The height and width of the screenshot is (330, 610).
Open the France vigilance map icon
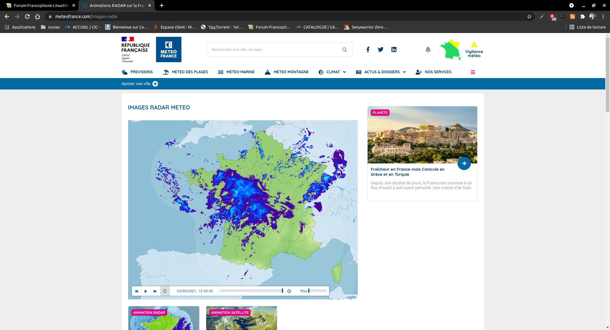click(x=451, y=50)
